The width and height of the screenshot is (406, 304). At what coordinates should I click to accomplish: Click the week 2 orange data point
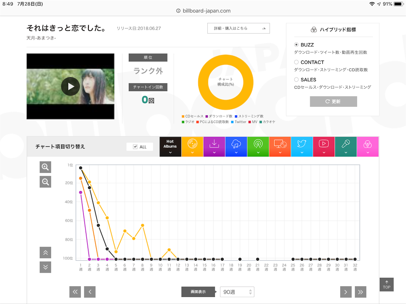coord(90,211)
